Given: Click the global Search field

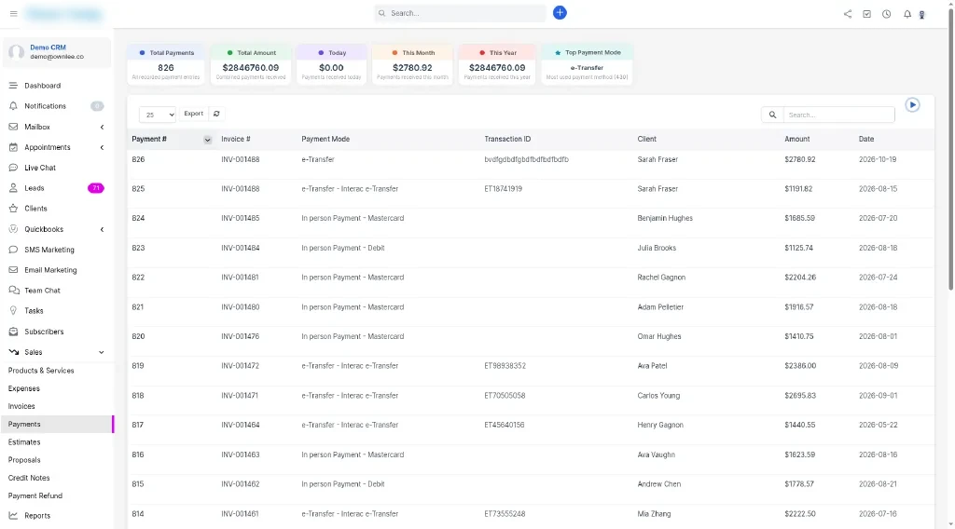Looking at the screenshot, I should click(461, 13).
